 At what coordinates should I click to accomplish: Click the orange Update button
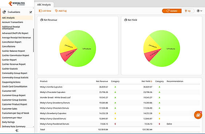[x=172, y=11]
